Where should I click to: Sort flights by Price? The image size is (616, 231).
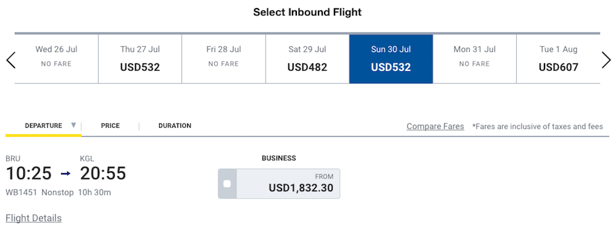coord(110,126)
